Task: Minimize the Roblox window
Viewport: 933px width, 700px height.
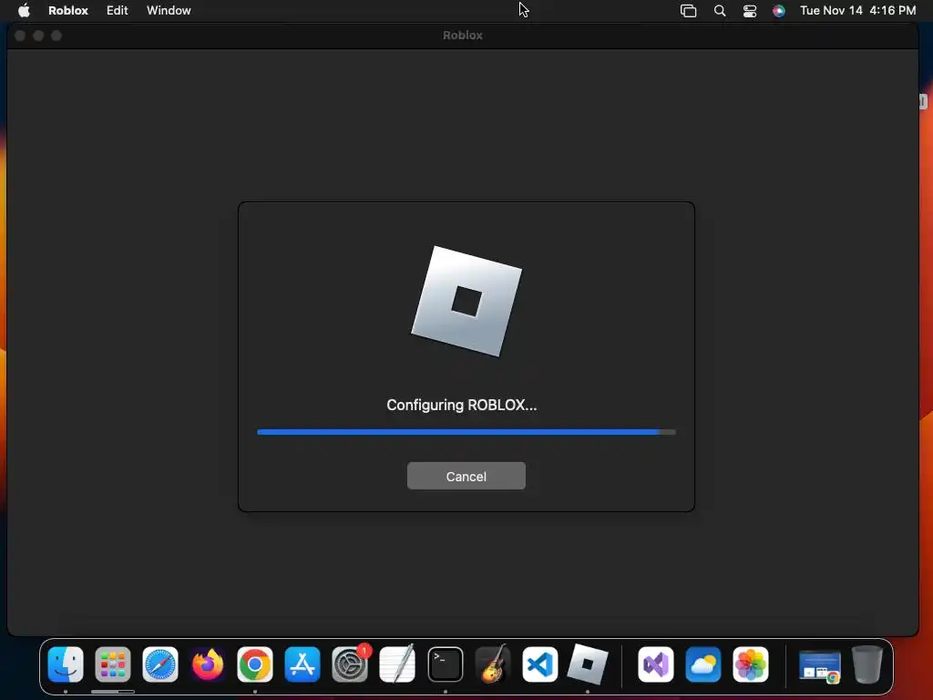Action: 38,36
